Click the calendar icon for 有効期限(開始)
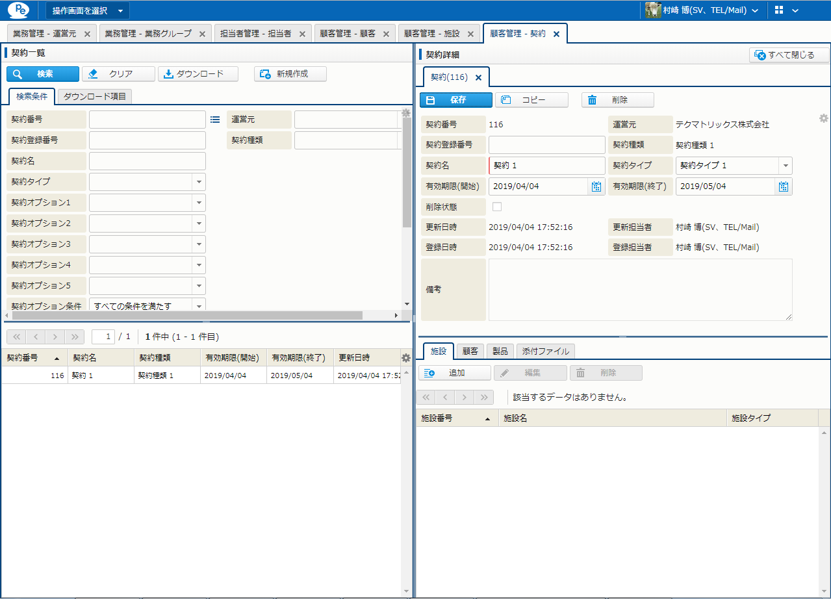The width and height of the screenshot is (831, 599). click(596, 186)
